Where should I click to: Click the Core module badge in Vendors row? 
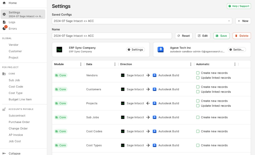(x=61, y=75)
